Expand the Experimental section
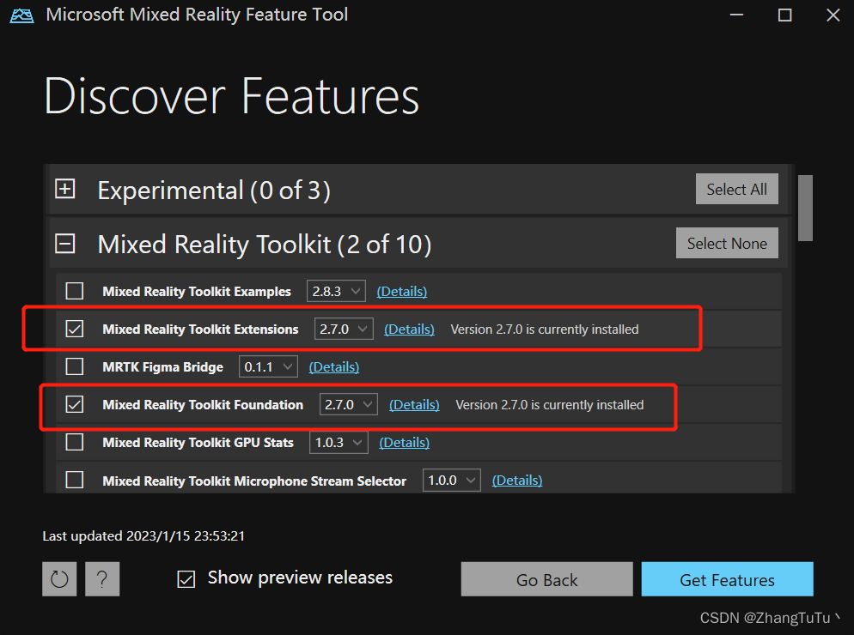The width and height of the screenshot is (854, 635). pyautogui.click(x=64, y=189)
